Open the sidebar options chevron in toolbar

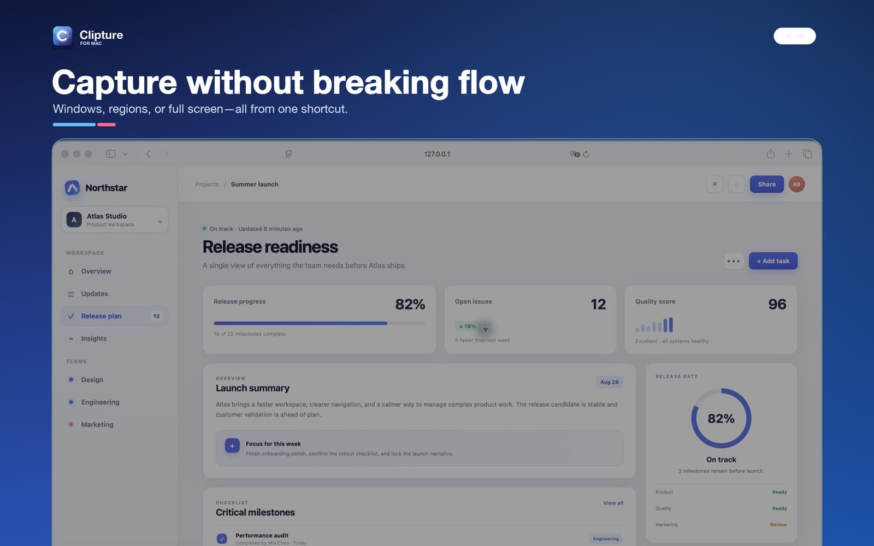(x=125, y=154)
